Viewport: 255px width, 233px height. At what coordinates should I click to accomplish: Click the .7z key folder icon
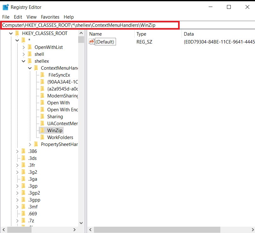(x=23, y=221)
